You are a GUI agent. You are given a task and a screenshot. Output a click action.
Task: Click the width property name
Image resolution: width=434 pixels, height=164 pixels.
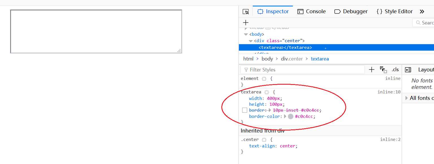click(x=256, y=98)
